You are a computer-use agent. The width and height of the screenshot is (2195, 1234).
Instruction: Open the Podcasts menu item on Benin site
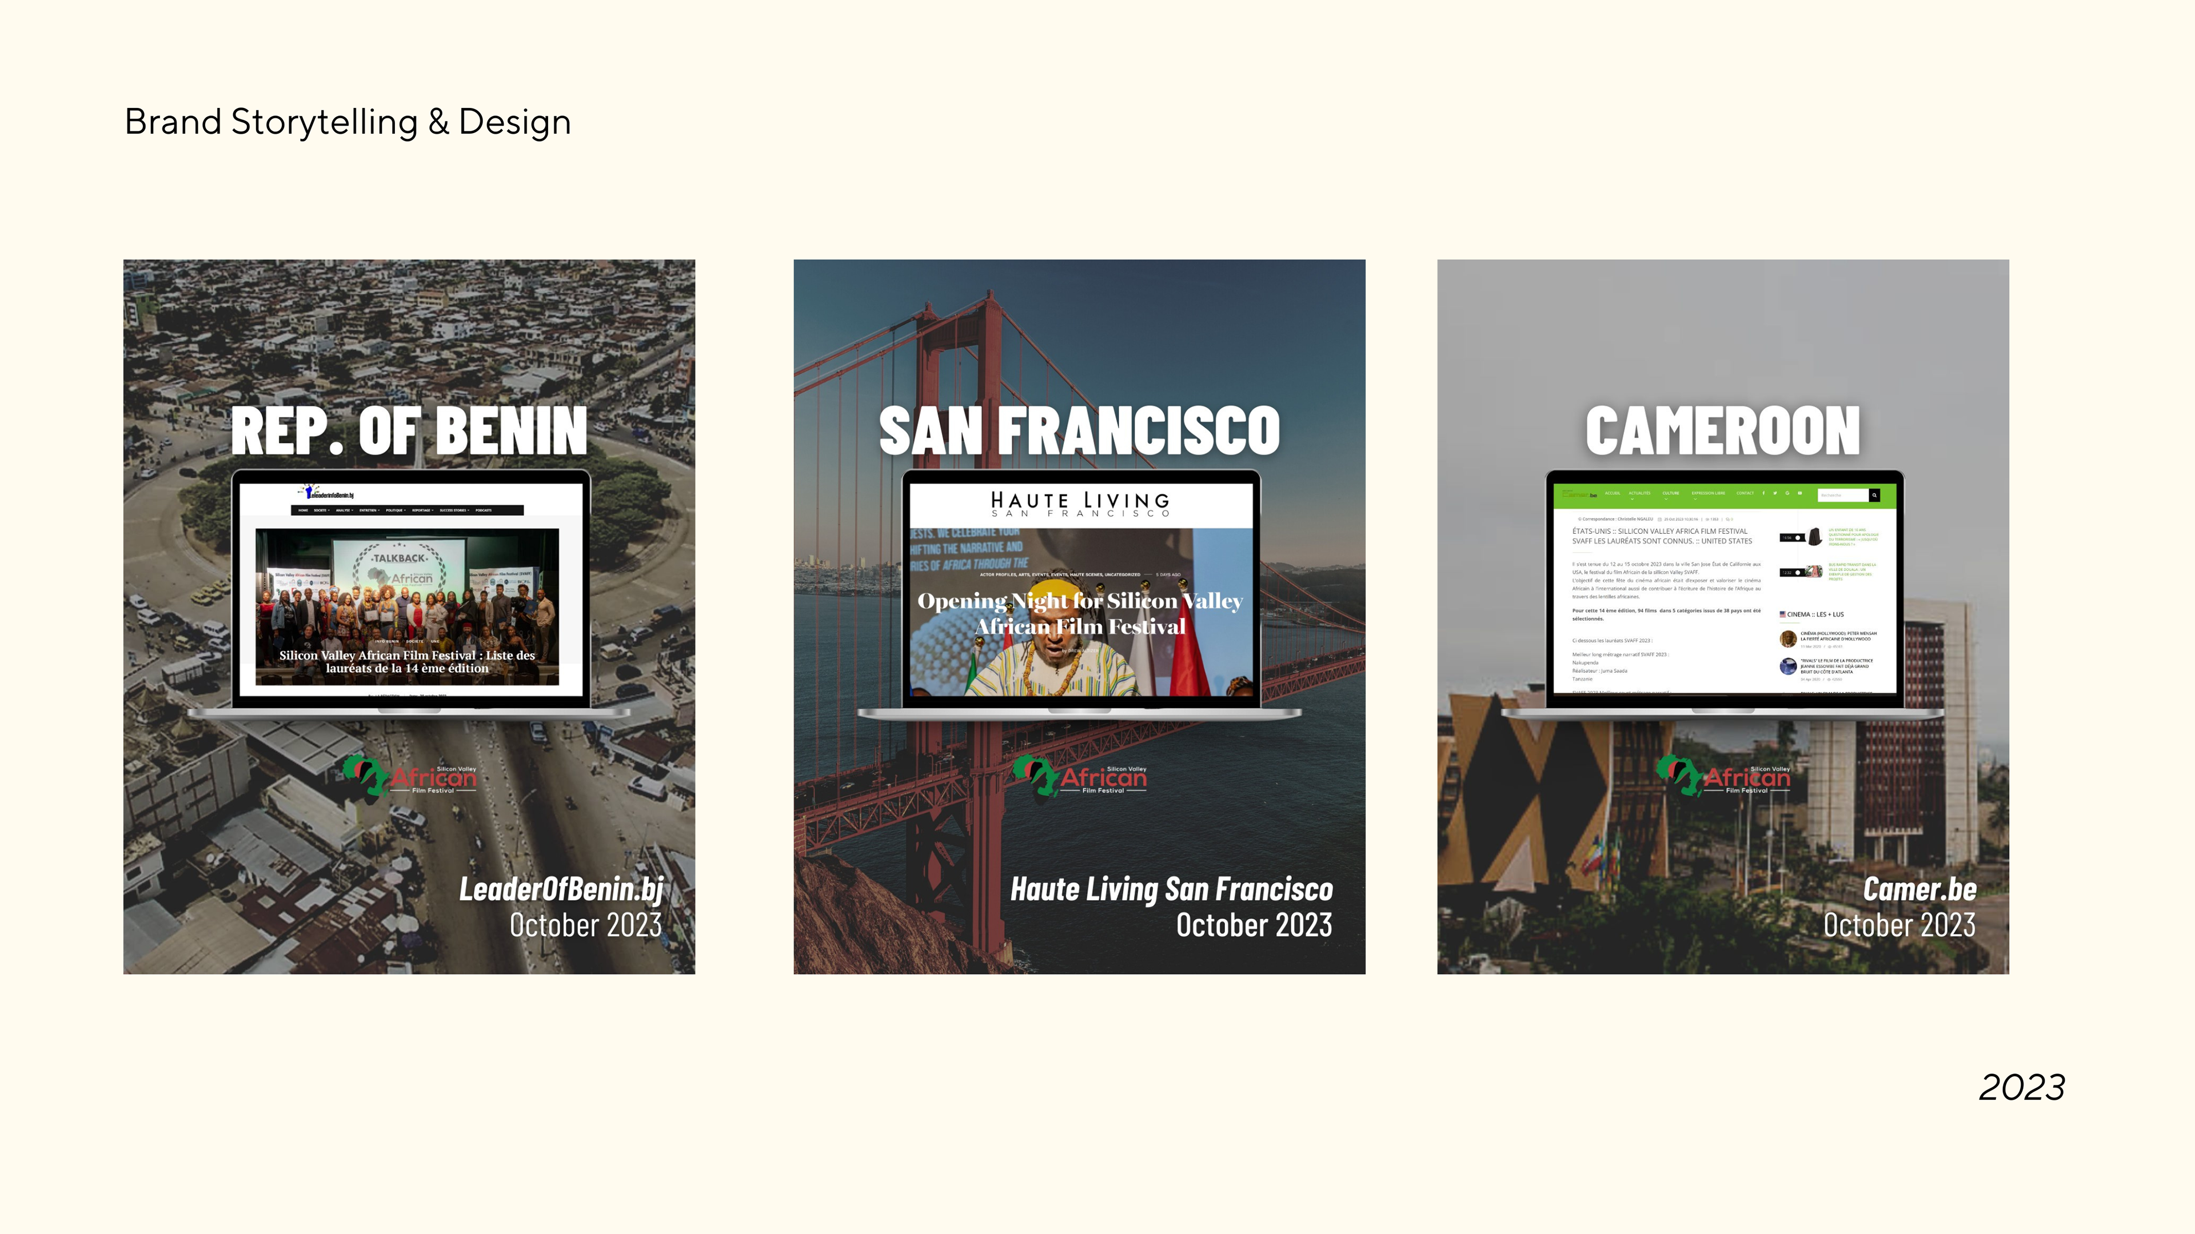click(483, 510)
